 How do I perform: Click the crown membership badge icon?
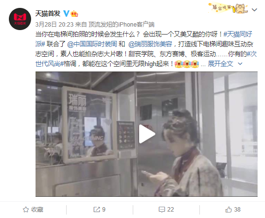pos(74,13)
